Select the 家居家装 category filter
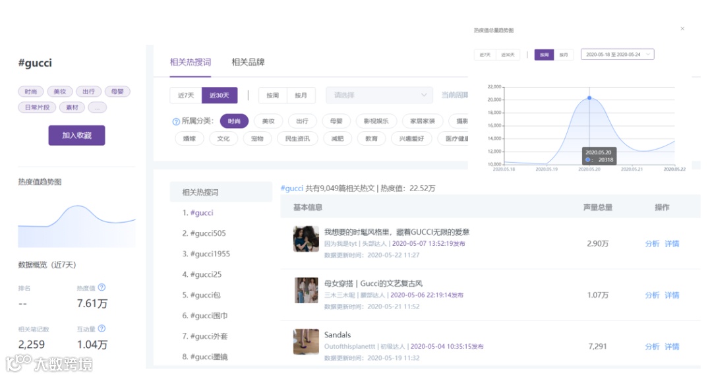The height and width of the screenshot is (377, 712). (423, 121)
